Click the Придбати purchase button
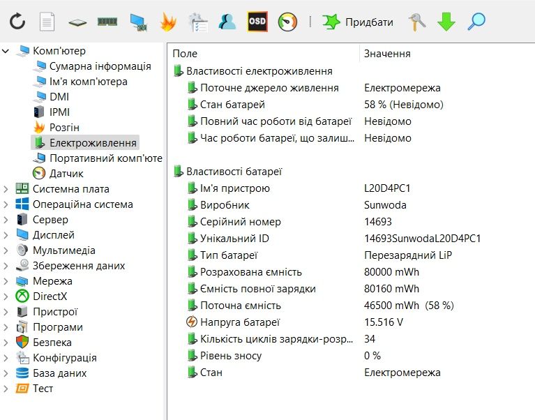This screenshot has width=535, height=420. pos(358,22)
